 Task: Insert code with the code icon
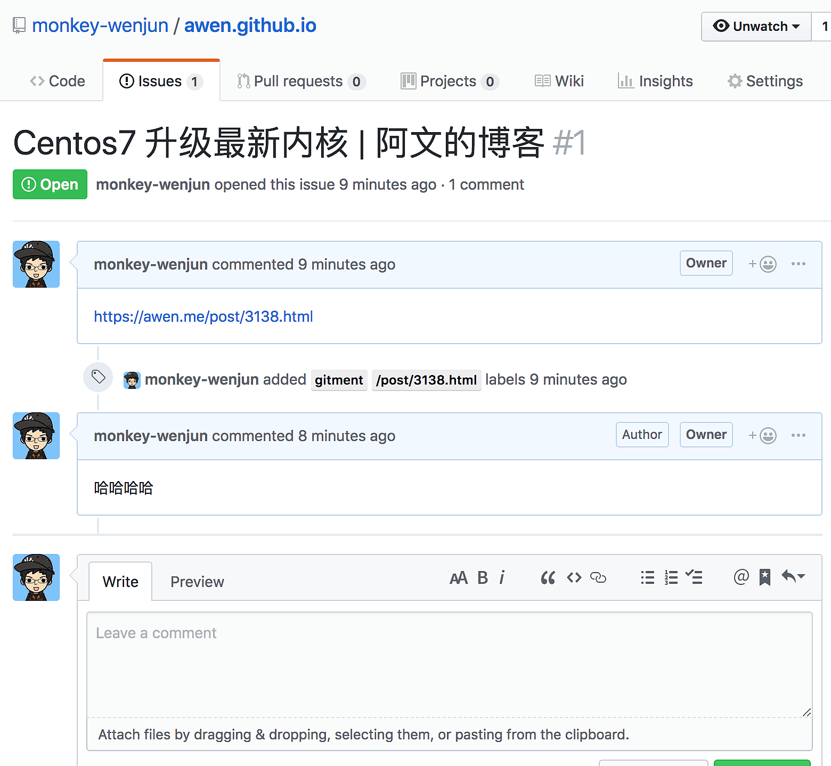(574, 578)
